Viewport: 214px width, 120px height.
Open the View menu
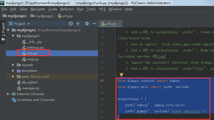(x=23, y=9)
